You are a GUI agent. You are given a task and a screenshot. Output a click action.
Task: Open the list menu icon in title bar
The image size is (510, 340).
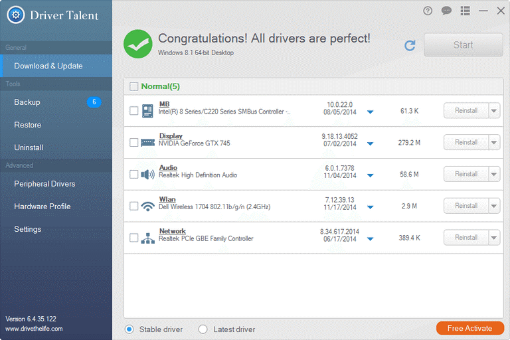[x=465, y=11]
